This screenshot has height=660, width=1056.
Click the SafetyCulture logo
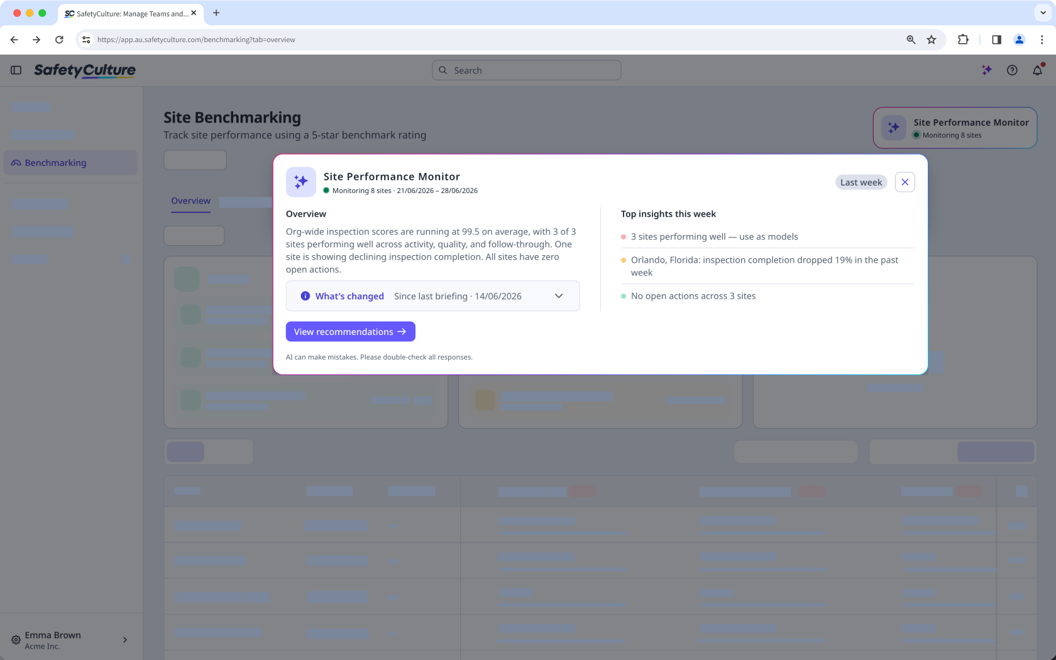click(85, 70)
